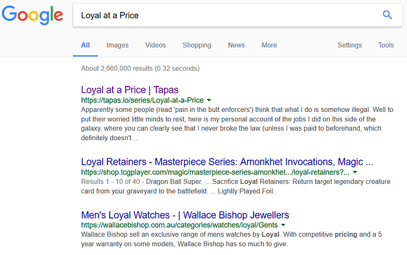The width and height of the screenshot is (407, 255).
Task: Open the Loyal Retainers Masterpiece Series result
Action: click(227, 161)
